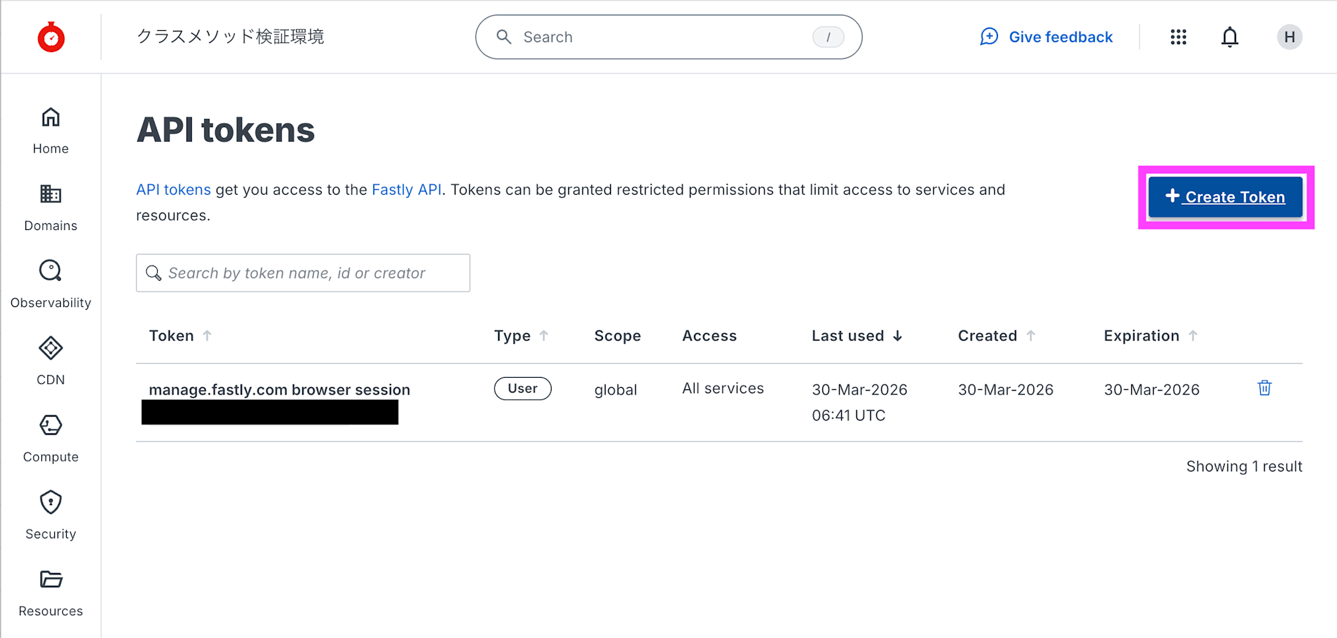
Task: Open the apps grid menu
Action: (x=1178, y=37)
